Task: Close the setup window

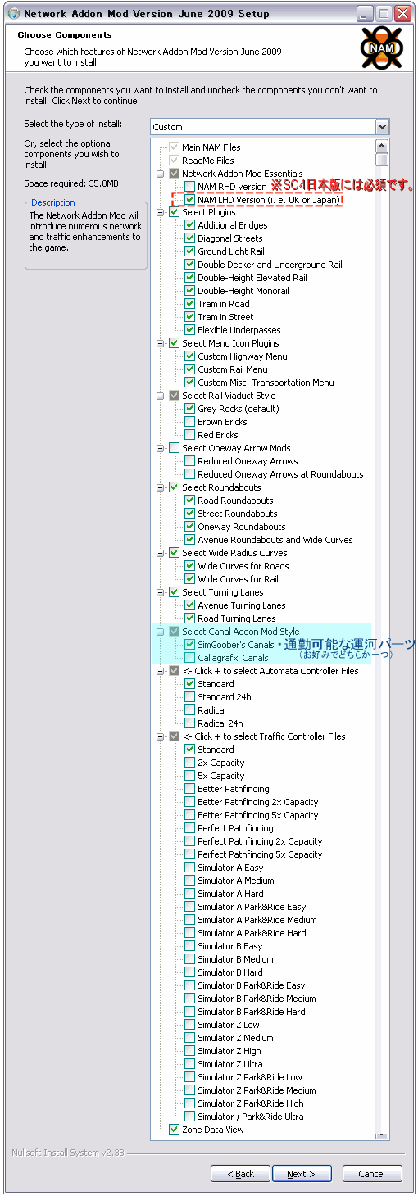Action: (x=402, y=14)
